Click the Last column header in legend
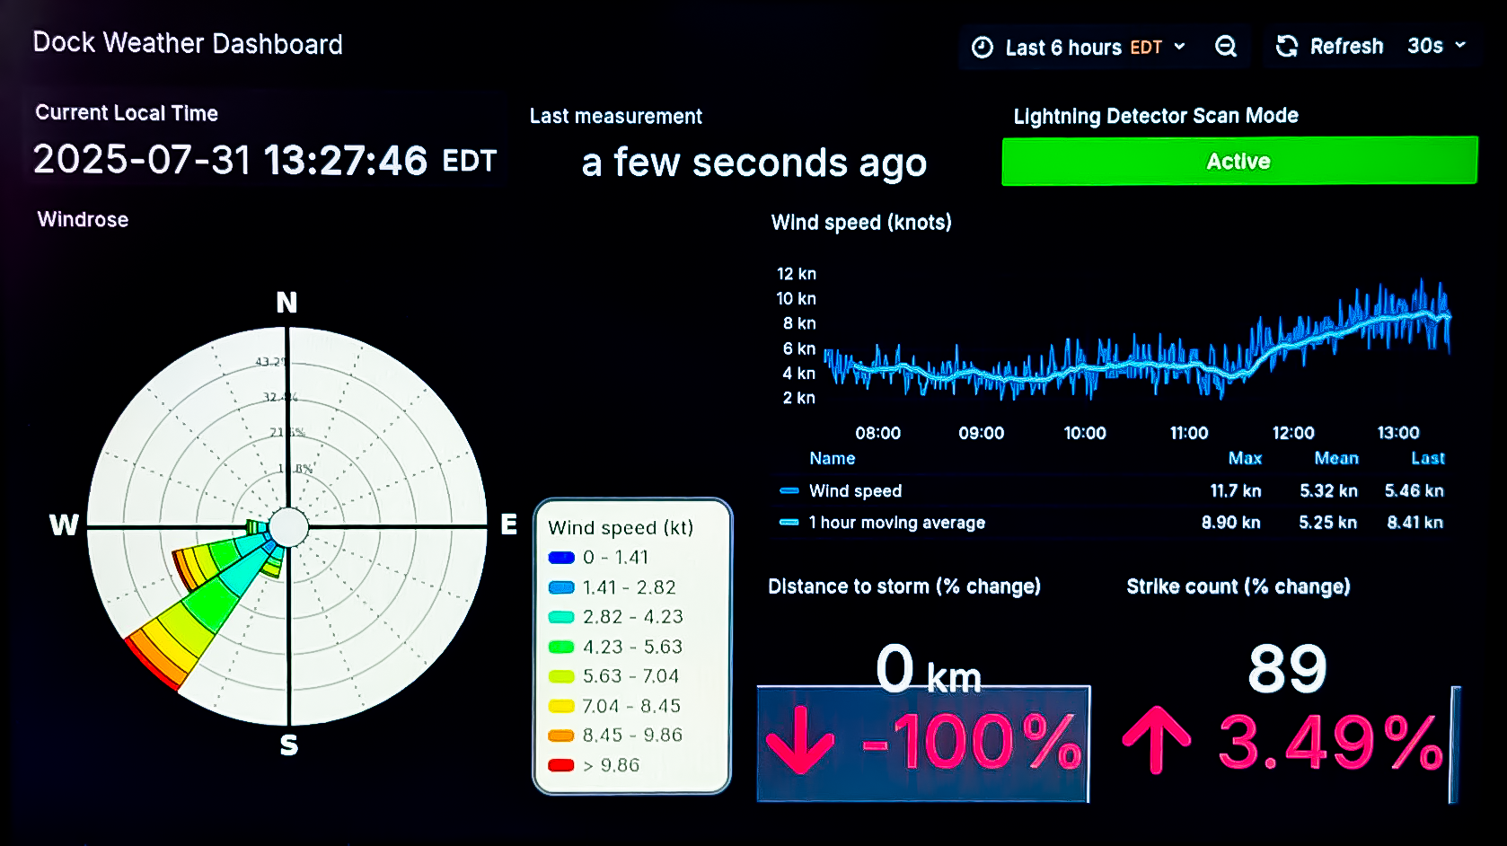Viewport: 1507px width, 846px height. [x=1427, y=459]
